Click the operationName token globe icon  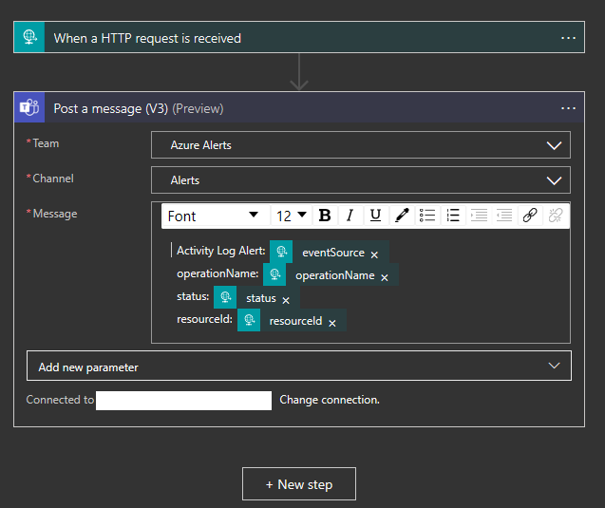274,274
